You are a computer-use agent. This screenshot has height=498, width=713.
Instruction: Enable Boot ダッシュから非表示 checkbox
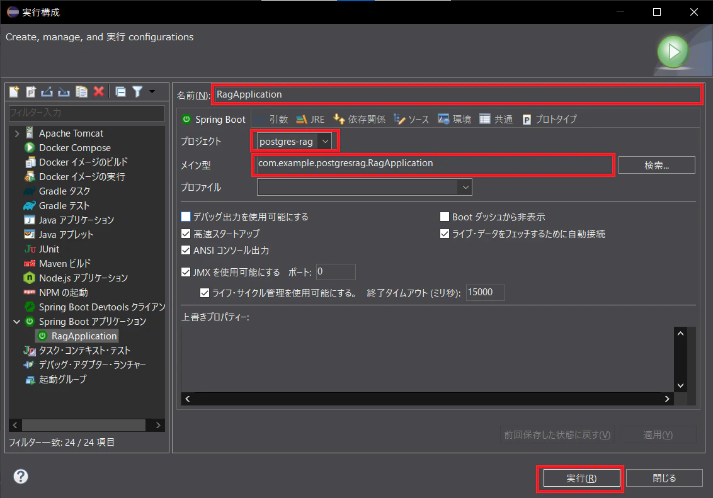click(x=445, y=217)
